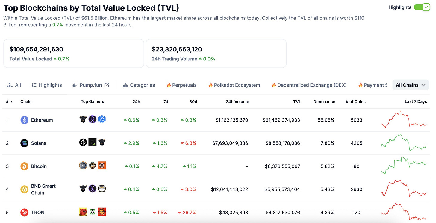Click the Pump.fun pill icon

tap(75, 85)
